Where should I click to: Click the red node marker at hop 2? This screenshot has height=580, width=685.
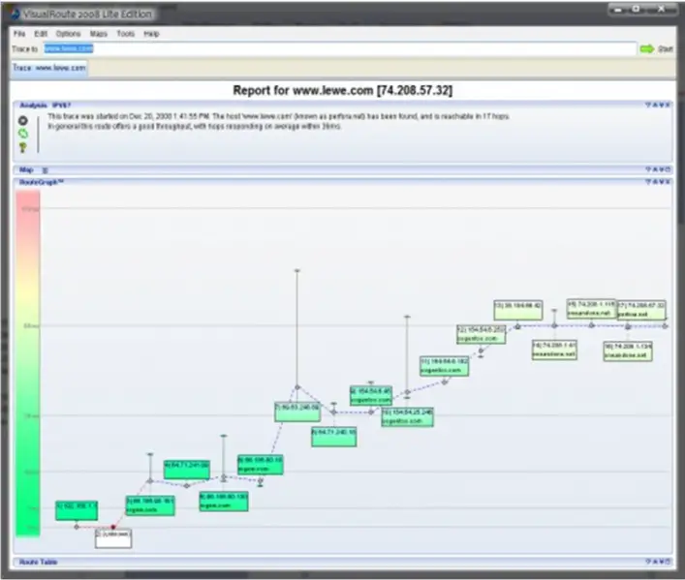coord(113,527)
